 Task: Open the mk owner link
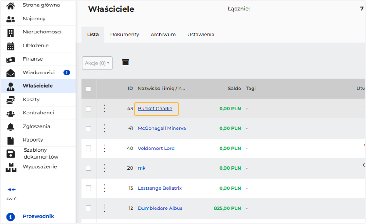(x=142, y=168)
